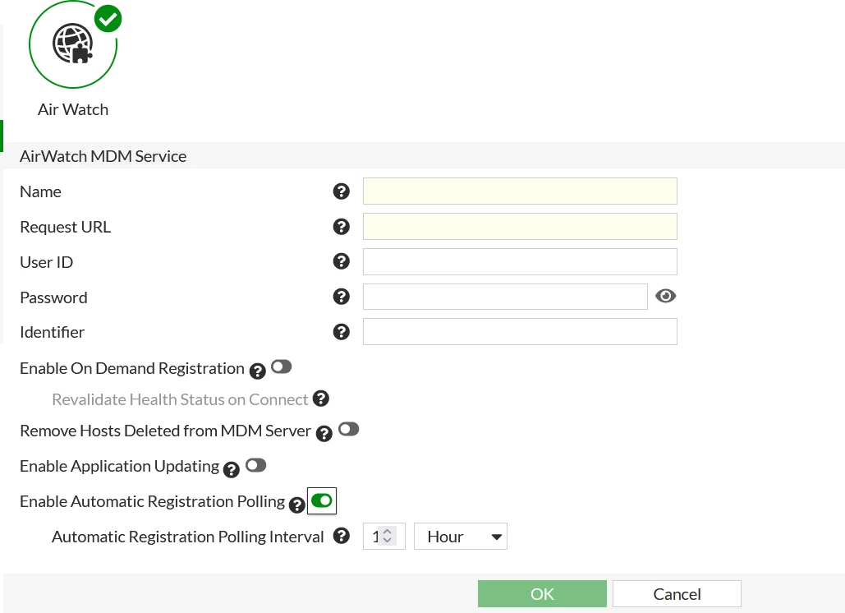
Task: Toggle Enable On Demand Registration switch
Action: pyautogui.click(x=282, y=367)
